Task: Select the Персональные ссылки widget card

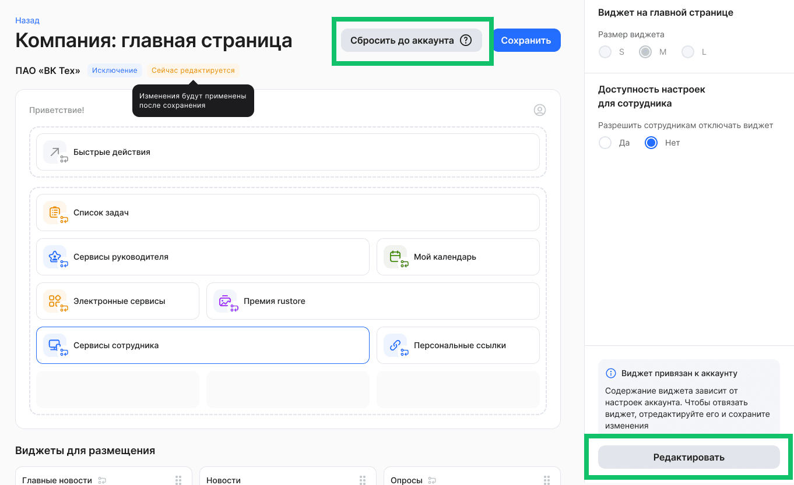Action: 458,345
